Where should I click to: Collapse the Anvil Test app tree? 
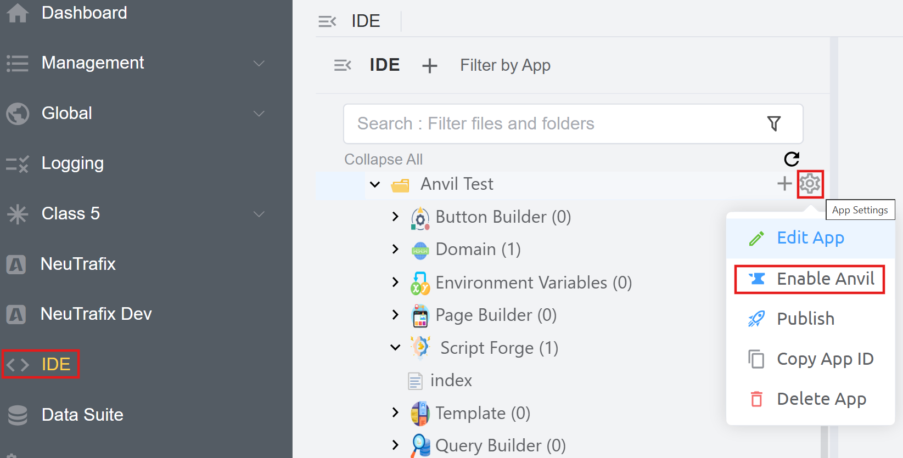point(375,184)
